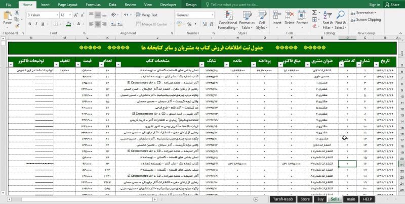Toggle Underline formatting
This screenshot has height=204, width=405.
click(43, 24)
